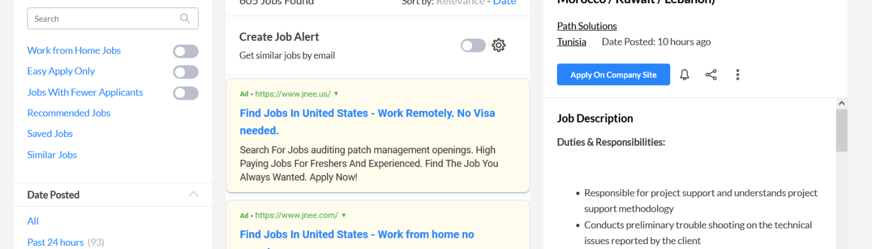The image size is (872, 249).
Task: Share this job posting
Action: point(711,75)
